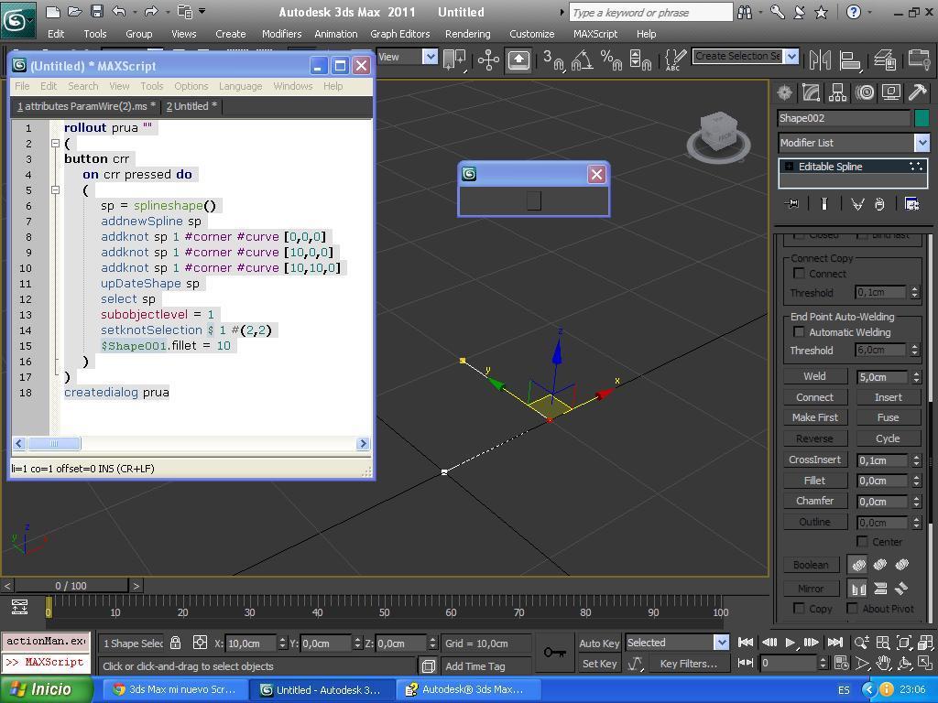This screenshot has width=938, height=703.
Task: Open the Utilities hammer panel
Action: tap(917, 92)
